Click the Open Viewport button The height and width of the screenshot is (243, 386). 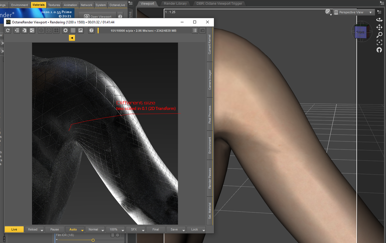pyautogui.click(x=97, y=16)
